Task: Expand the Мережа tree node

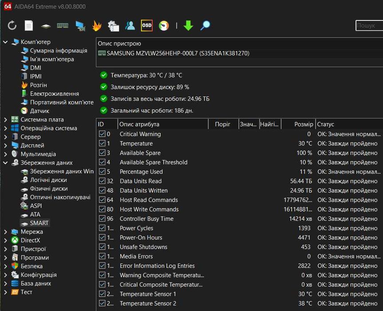Action: [5, 231]
